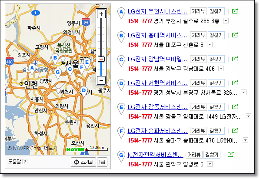Share the LG전자 서현역서비스 result
The height and width of the screenshot is (179, 260).
(235, 83)
